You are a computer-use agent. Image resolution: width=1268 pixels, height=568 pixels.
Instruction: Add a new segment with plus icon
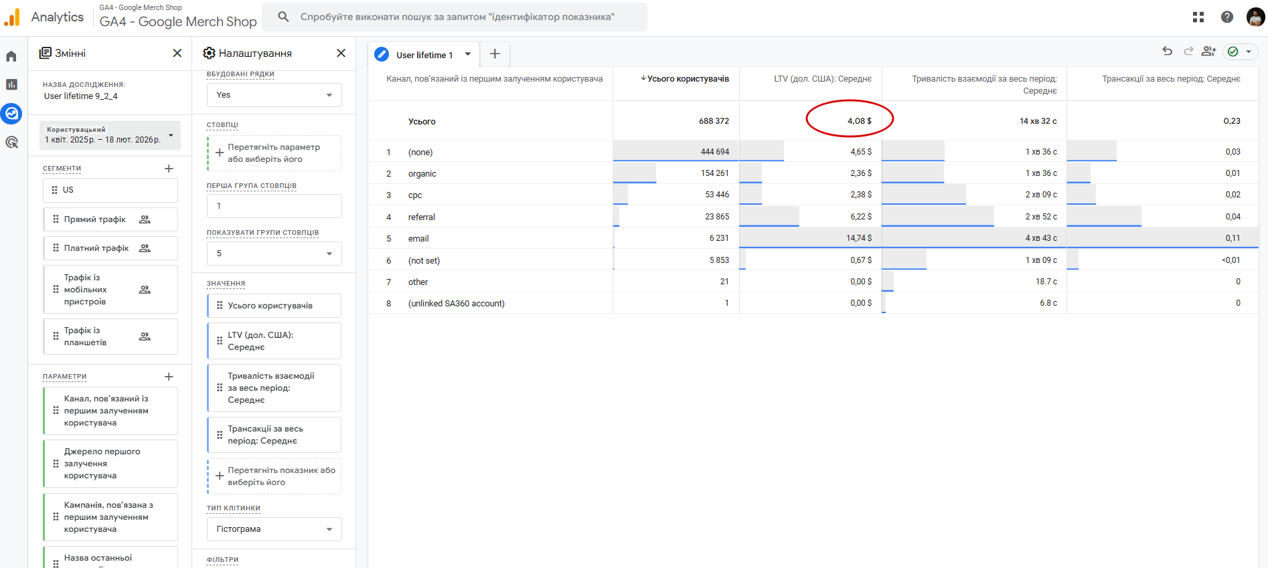169,169
